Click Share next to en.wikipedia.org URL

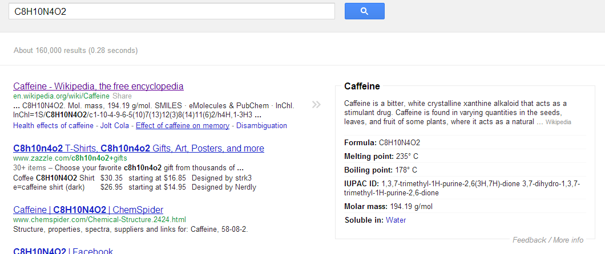[122, 96]
